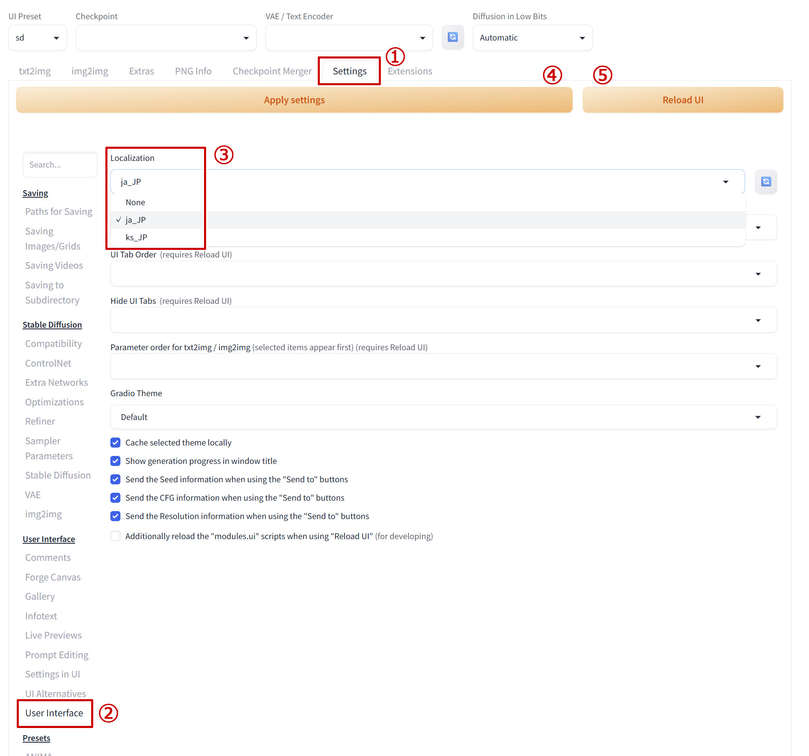809x756 pixels.
Task: Enable Additionally reload modules.ui scripts checkbox
Action: pyautogui.click(x=115, y=536)
